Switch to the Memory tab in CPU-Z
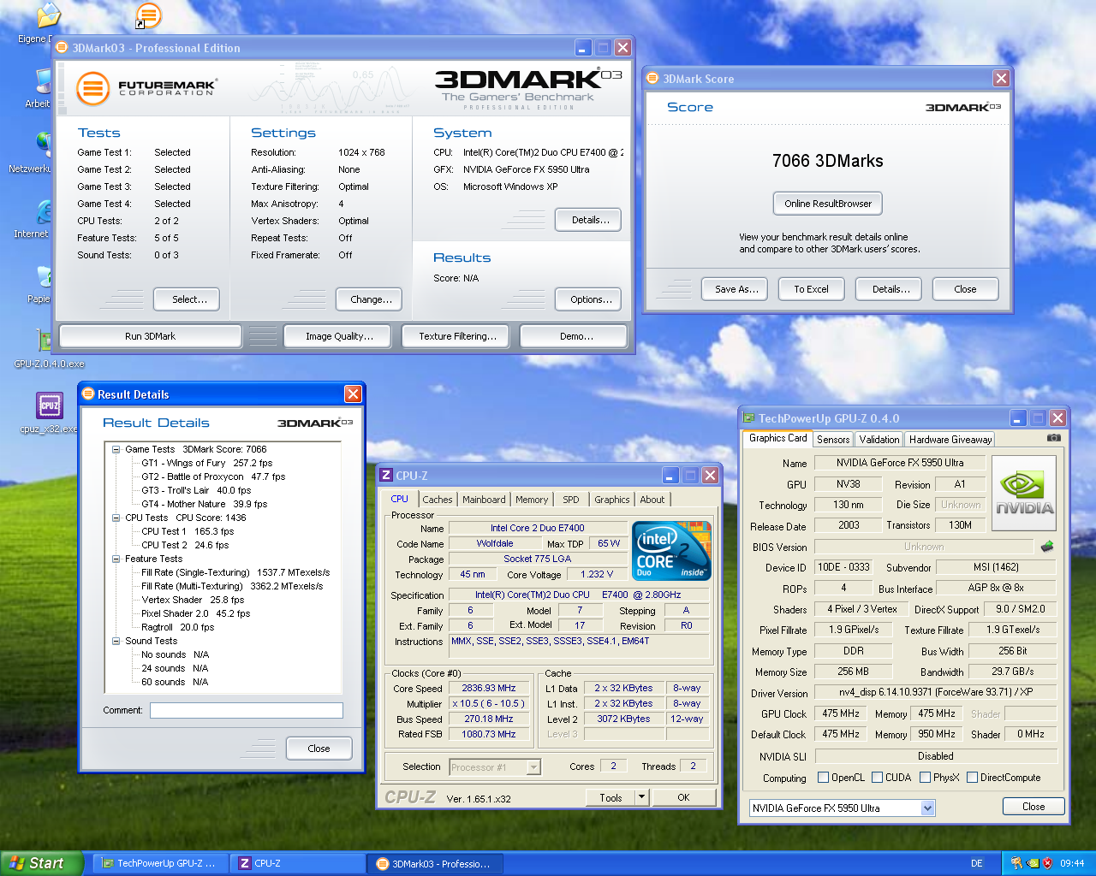Image resolution: width=1096 pixels, height=876 pixels. (x=532, y=500)
